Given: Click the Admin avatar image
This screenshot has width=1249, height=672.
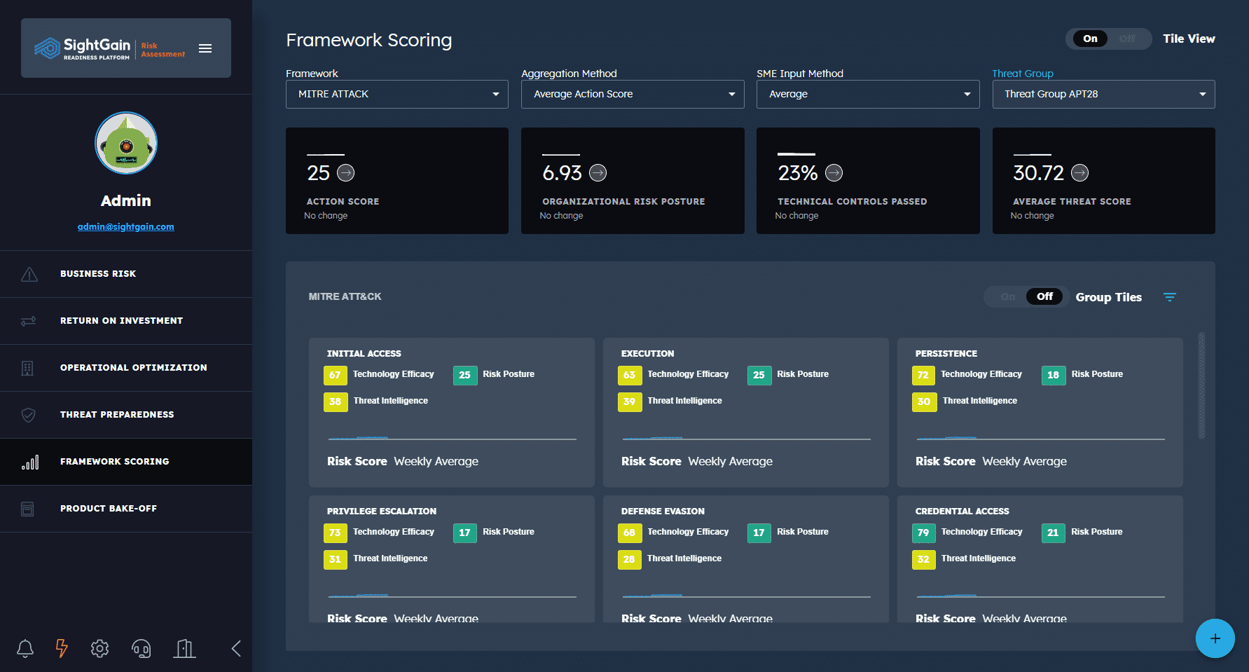Looking at the screenshot, I should point(126,143).
